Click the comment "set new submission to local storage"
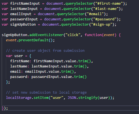The height and width of the screenshot is (114, 139). click(x=46, y=93)
